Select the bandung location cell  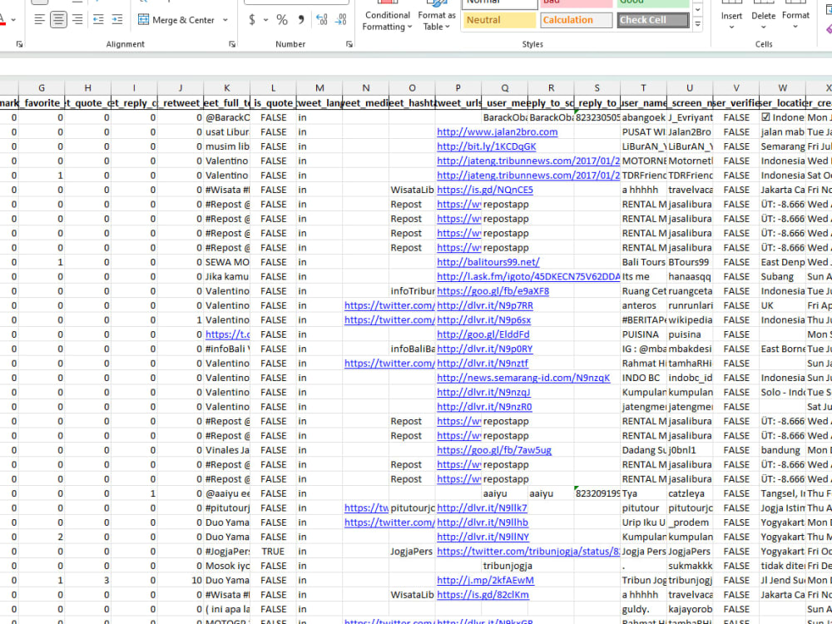[x=782, y=450]
